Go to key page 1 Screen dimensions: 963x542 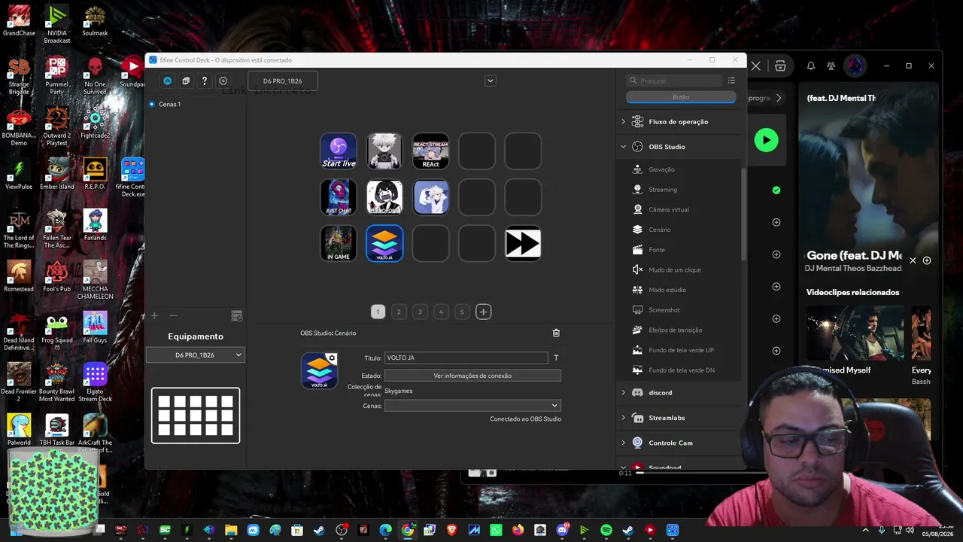pyautogui.click(x=378, y=312)
